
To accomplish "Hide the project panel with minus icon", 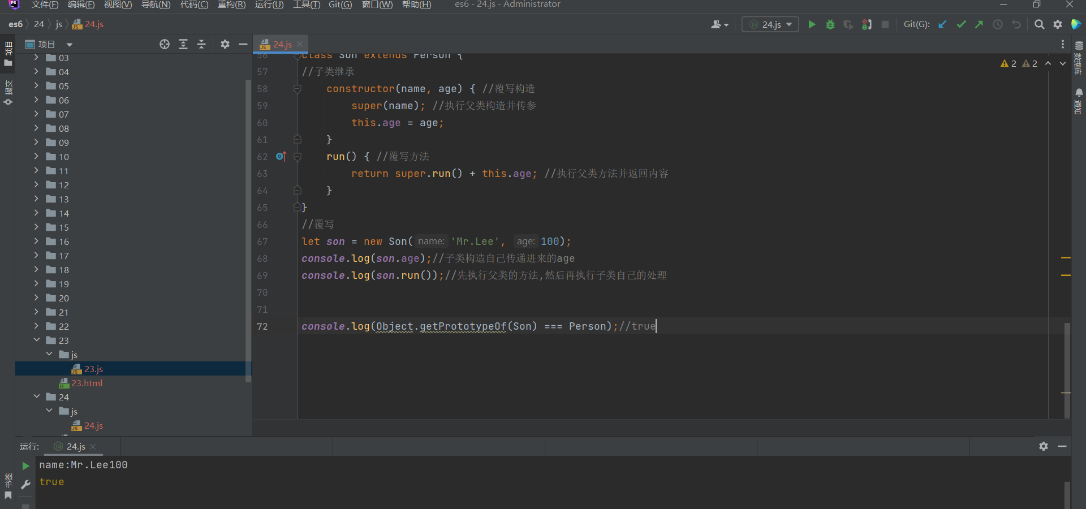I will (243, 44).
